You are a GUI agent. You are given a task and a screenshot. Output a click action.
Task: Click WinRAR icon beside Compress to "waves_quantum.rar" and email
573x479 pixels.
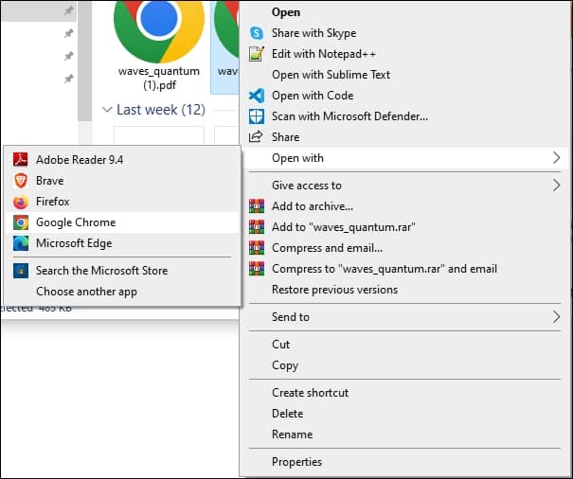(x=257, y=269)
